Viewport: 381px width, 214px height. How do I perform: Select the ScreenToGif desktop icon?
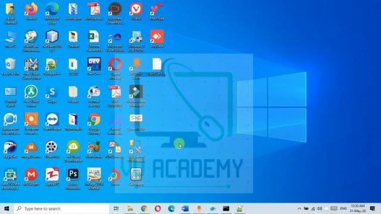click(136, 122)
